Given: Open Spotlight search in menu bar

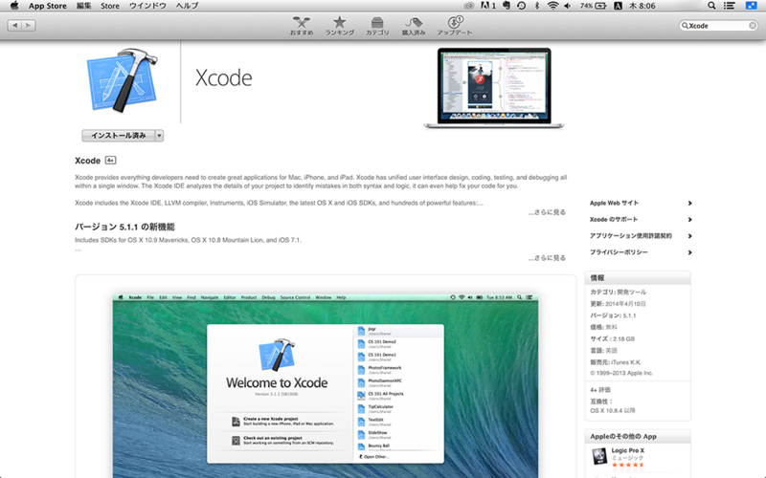Looking at the screenshot, I should click(x=711, y=6).
